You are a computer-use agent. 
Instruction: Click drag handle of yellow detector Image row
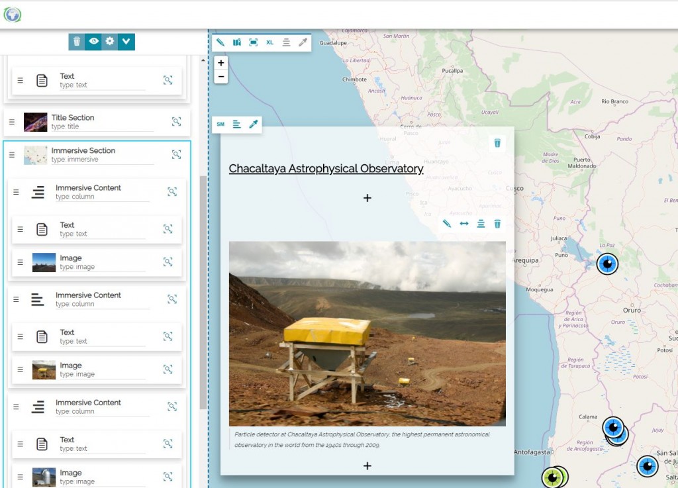21,369
